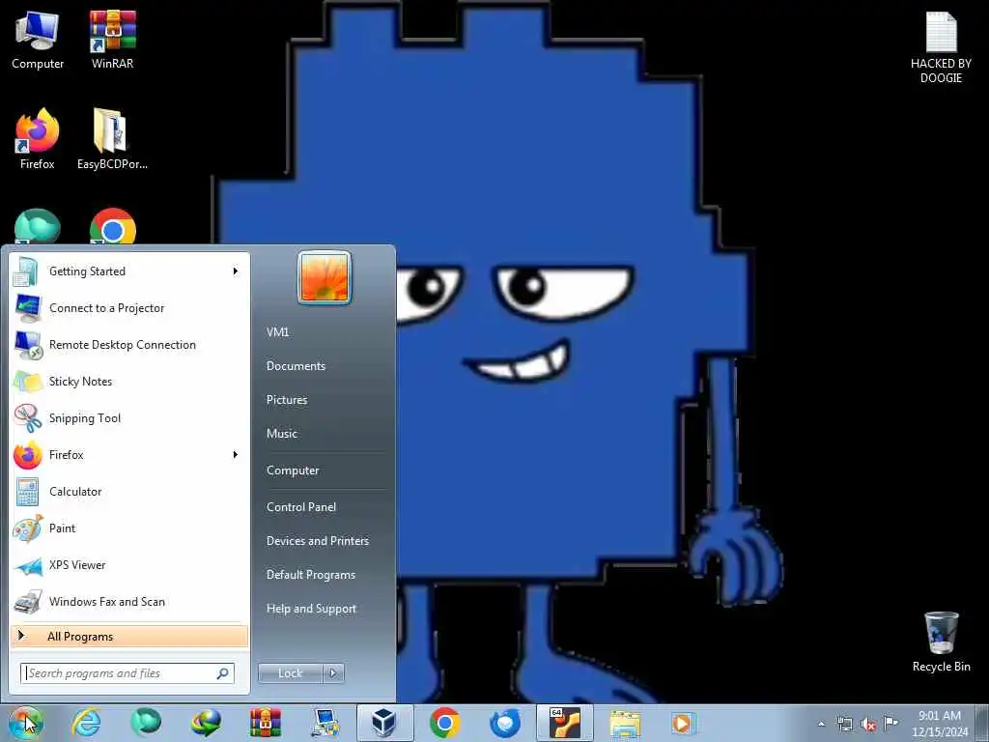Open Google Chrome from the taskbar
This screenshot has height=742, width=989.
click(x=444, y=723)
